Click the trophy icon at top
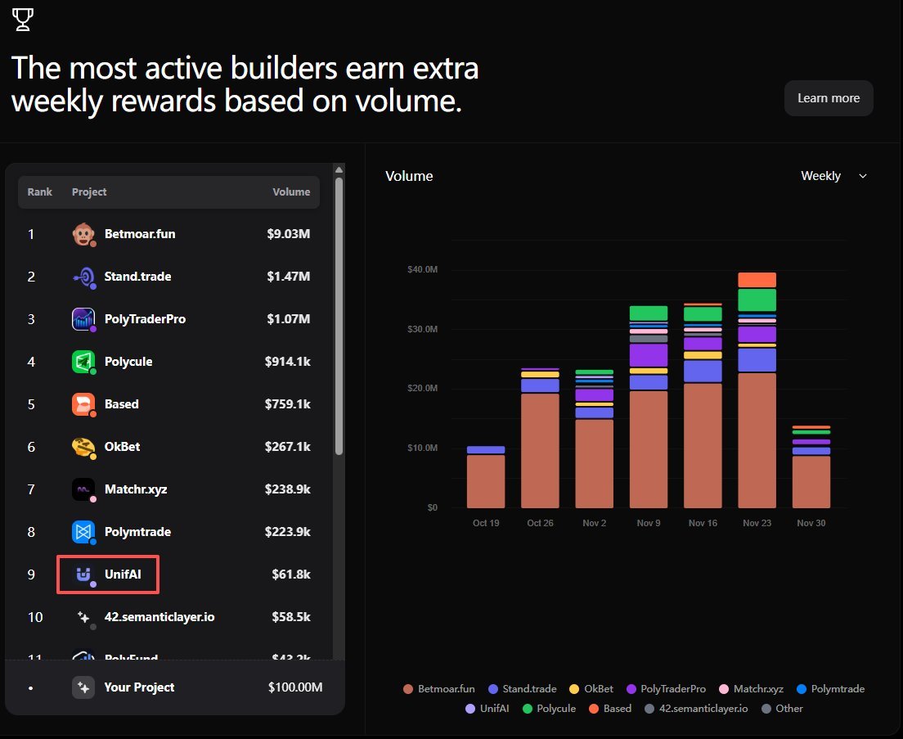Screen dimensions: 903x739 pos(23,20)
